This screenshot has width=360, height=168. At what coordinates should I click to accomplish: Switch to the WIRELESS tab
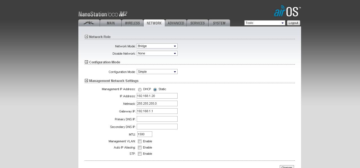click(132, 23)
